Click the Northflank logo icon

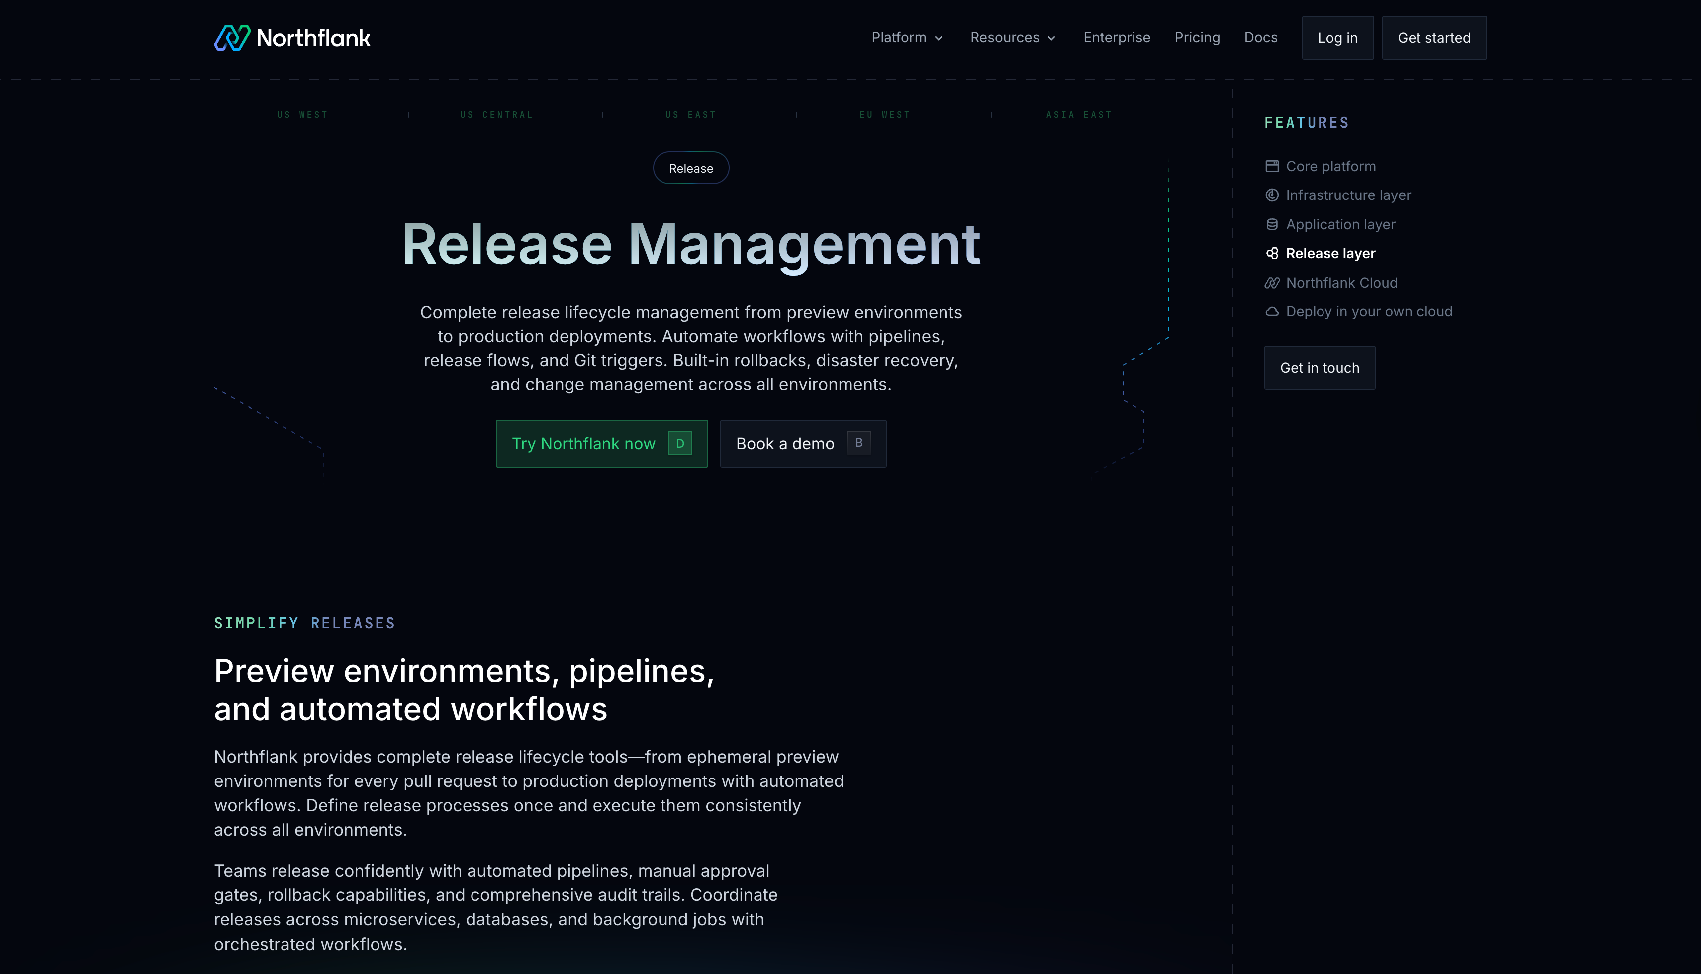[232, 37]
